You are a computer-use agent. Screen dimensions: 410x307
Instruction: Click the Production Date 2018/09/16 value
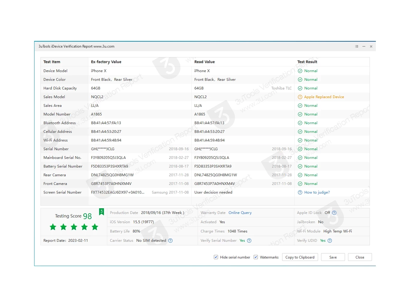pyautogui.click(x=163, y=213)
